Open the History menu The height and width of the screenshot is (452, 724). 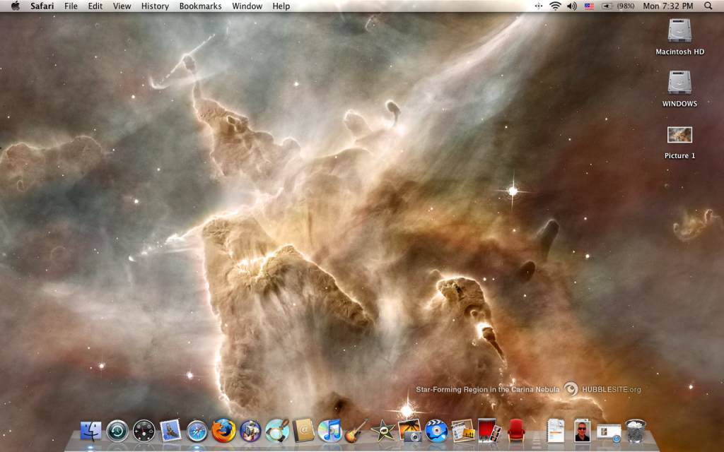click(155, 6)
